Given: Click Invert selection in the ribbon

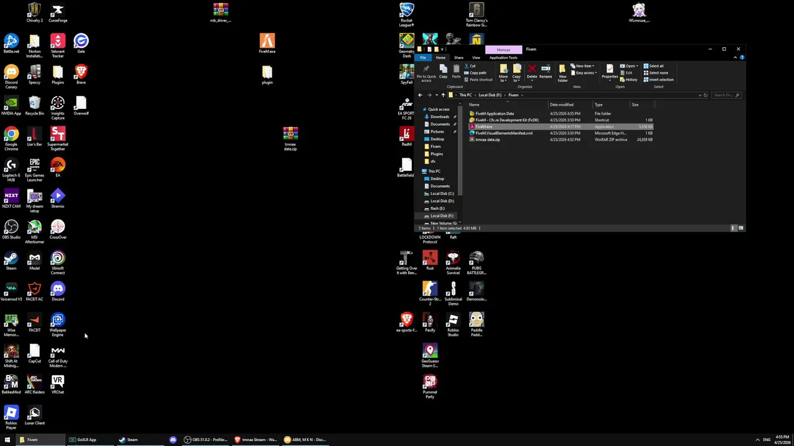Looking at the screenshot, I should click(x=659, y=79).
